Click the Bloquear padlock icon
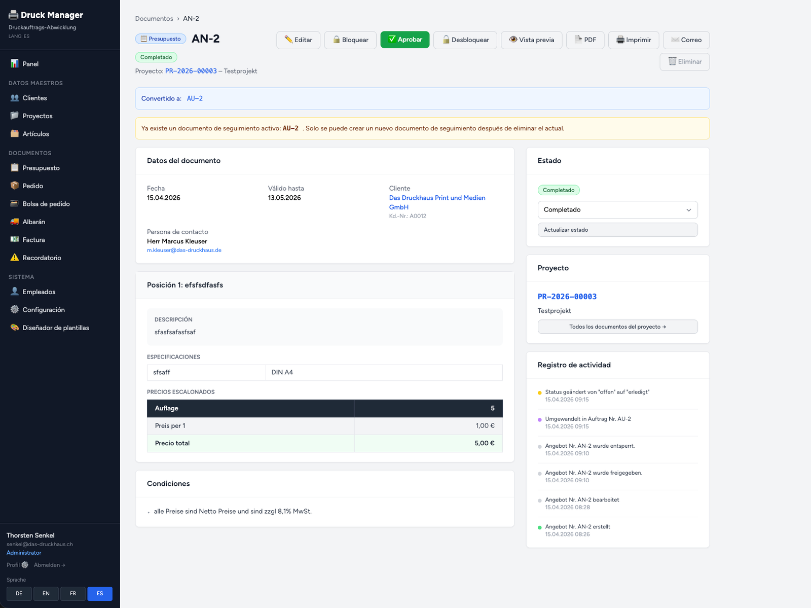The width and height of the screenshot is (811, 608). pos(336,40)
